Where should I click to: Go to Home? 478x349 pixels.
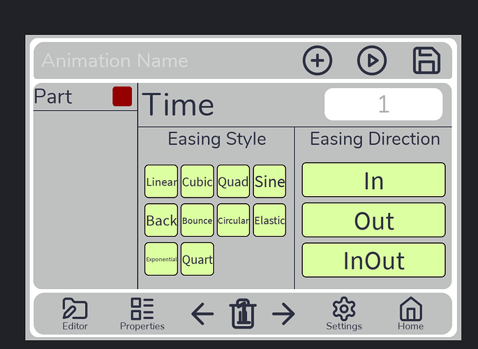tap(410, 313)
